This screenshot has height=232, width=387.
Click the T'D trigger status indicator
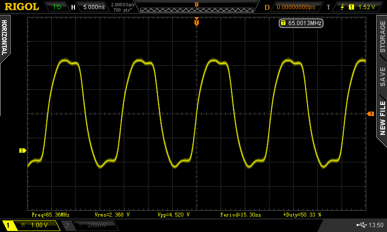pyautogui.click(x=57, y=7)
